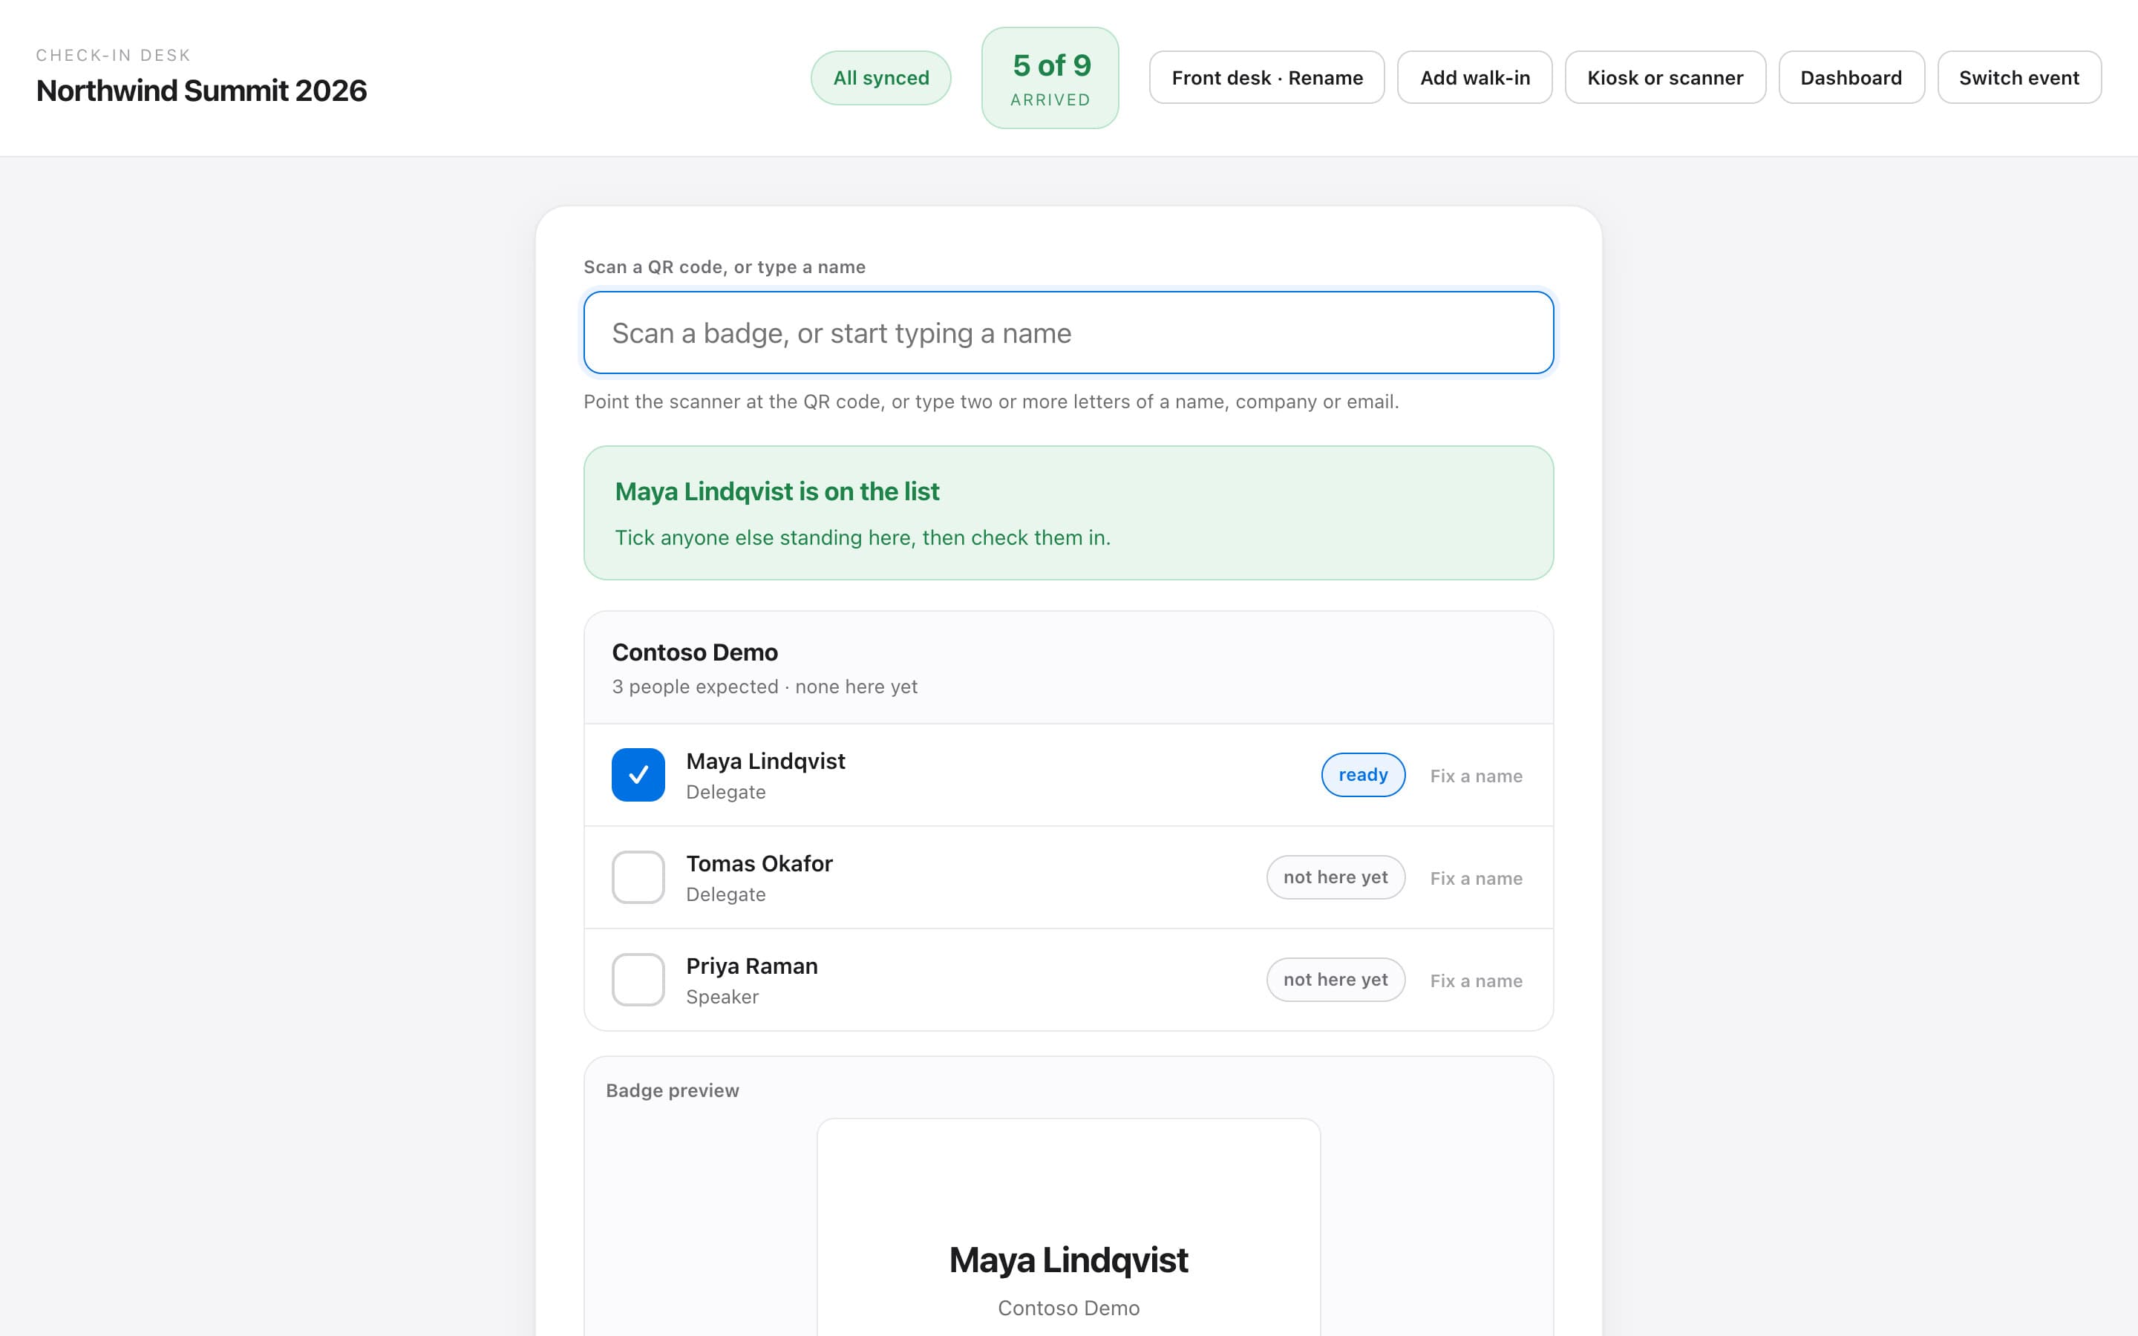Click 'Fix a name' for Tomas Okafor

coord(1477,878)
